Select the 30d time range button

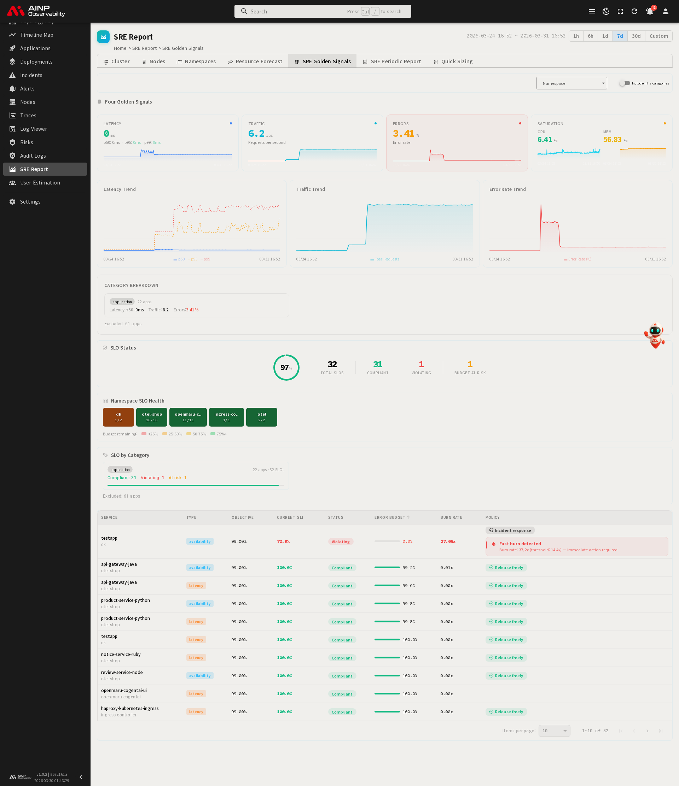point(636,36)
